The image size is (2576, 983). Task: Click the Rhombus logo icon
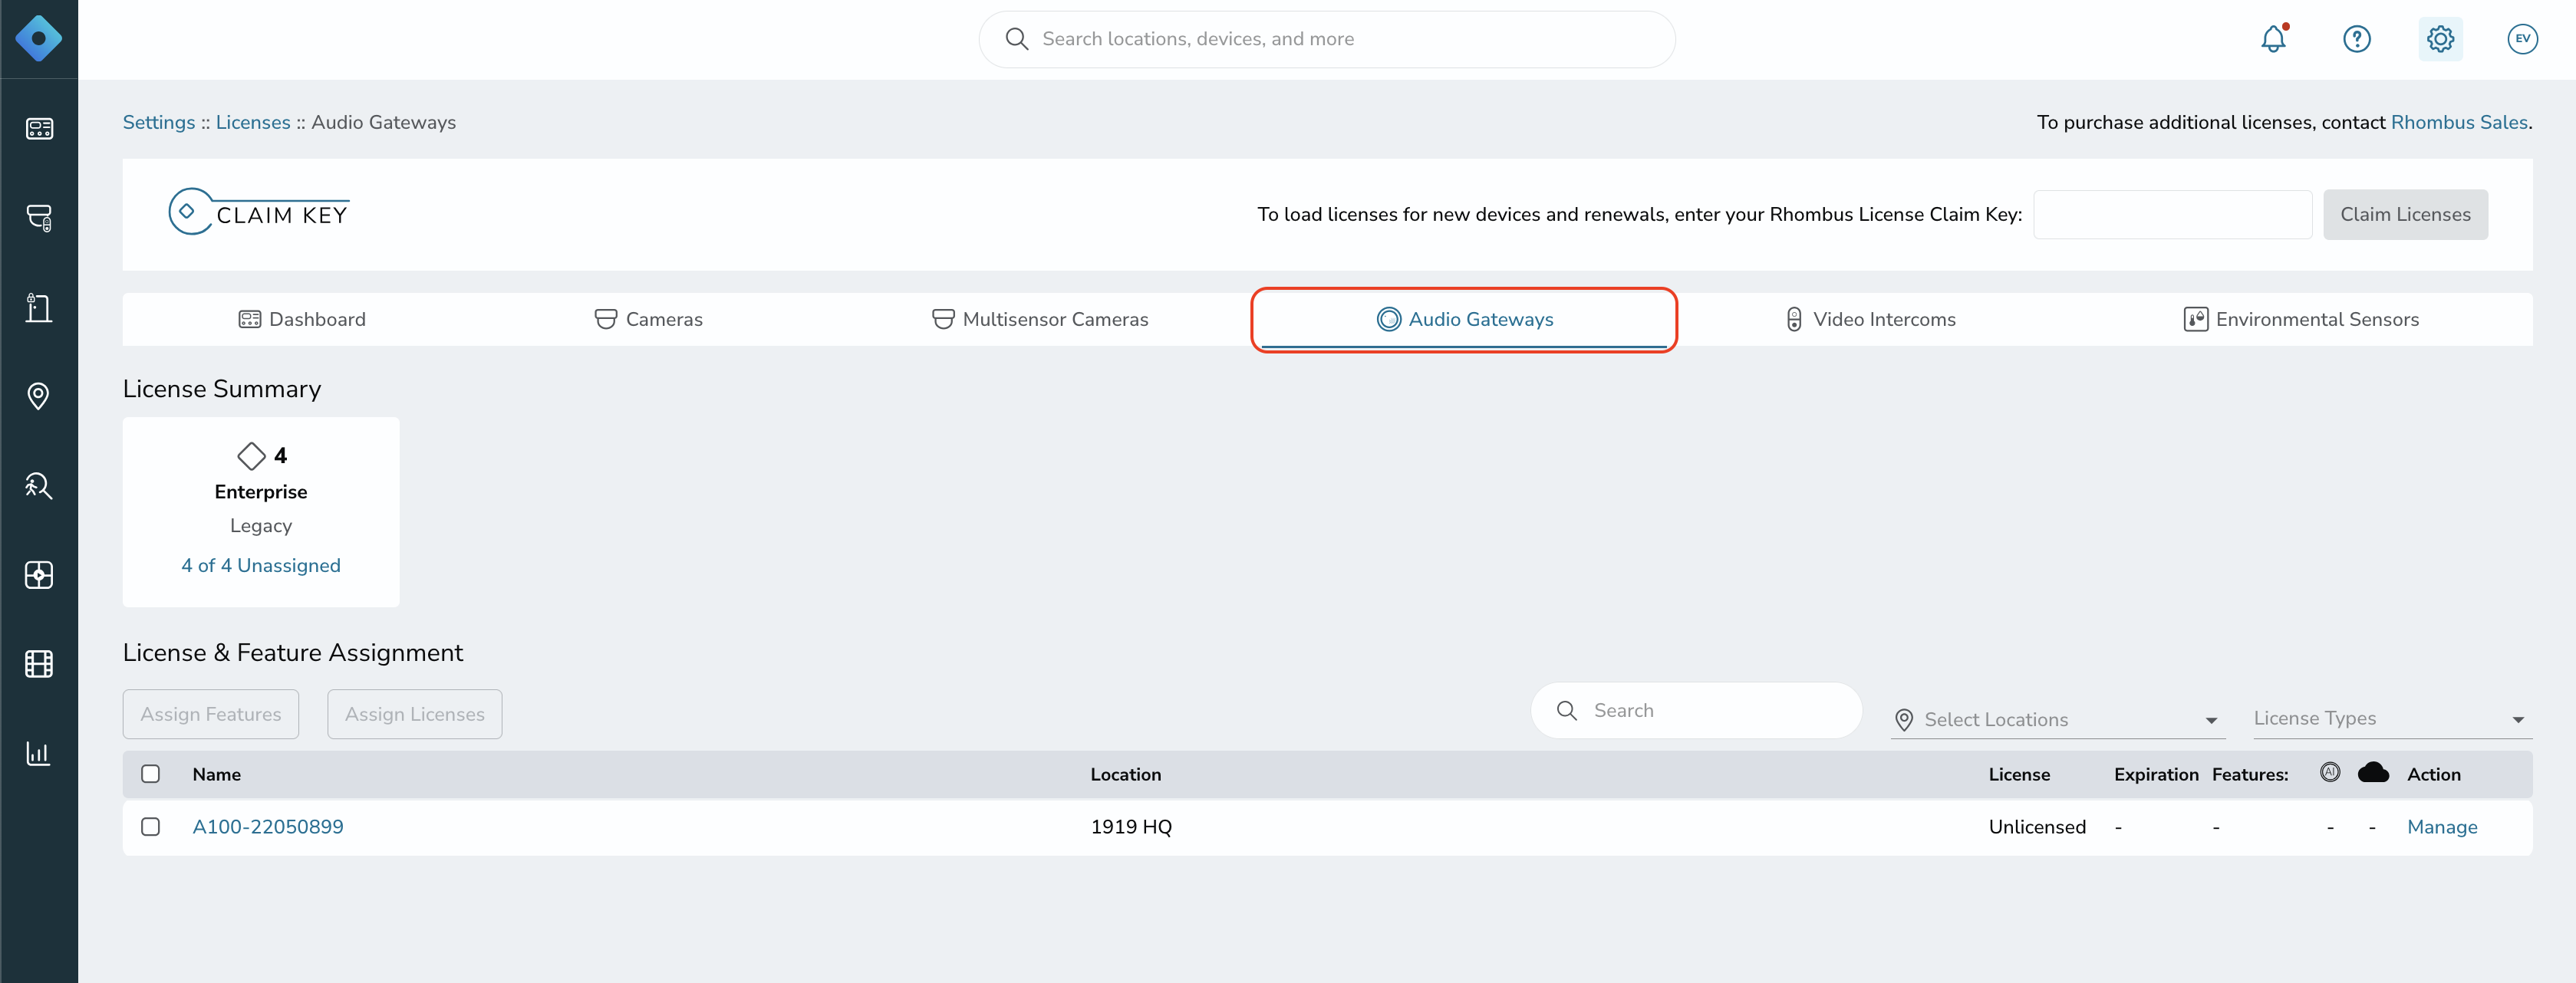[x=38, y=39]
